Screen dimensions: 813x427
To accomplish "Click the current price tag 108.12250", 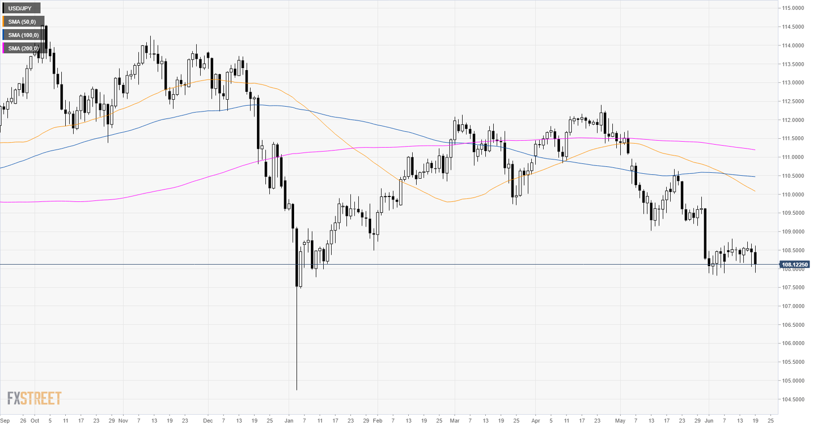I will click(x=795, y=265).
